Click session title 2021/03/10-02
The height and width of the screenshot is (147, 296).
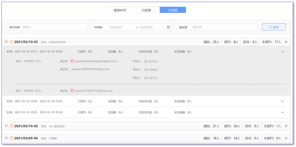[26, 126]
